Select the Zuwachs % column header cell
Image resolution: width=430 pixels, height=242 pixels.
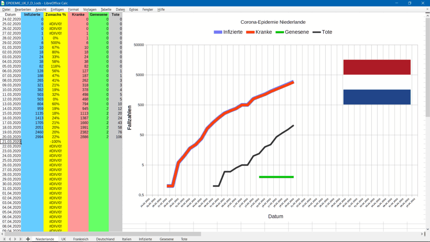coord(56,15)
